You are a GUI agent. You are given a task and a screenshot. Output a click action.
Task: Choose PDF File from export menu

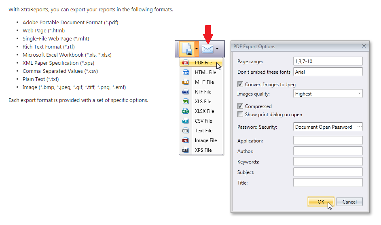tap(201, 62)
